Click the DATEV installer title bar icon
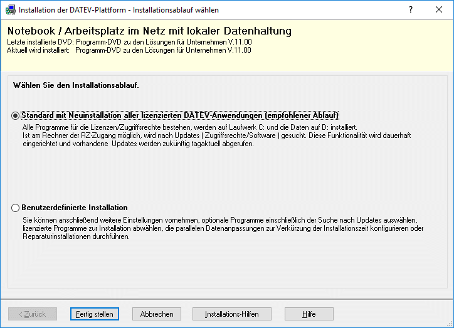454x328 pixels. [11, 10]
